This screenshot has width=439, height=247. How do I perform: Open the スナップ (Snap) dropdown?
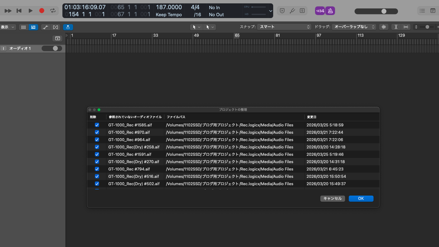pos(284,27)
